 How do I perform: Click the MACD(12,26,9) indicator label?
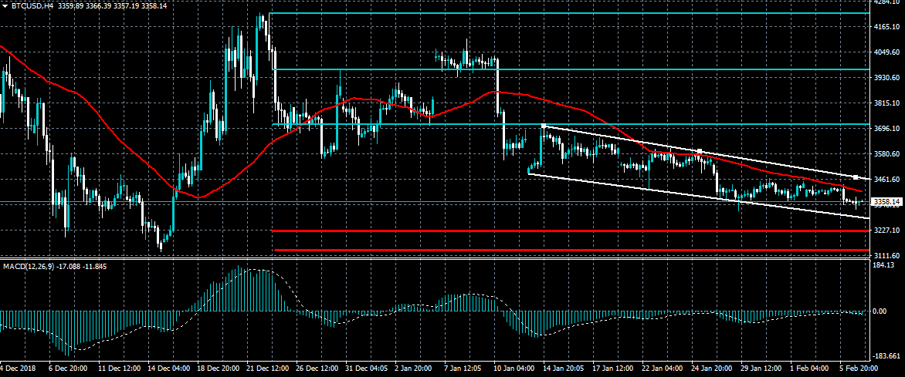pos(27,266)
